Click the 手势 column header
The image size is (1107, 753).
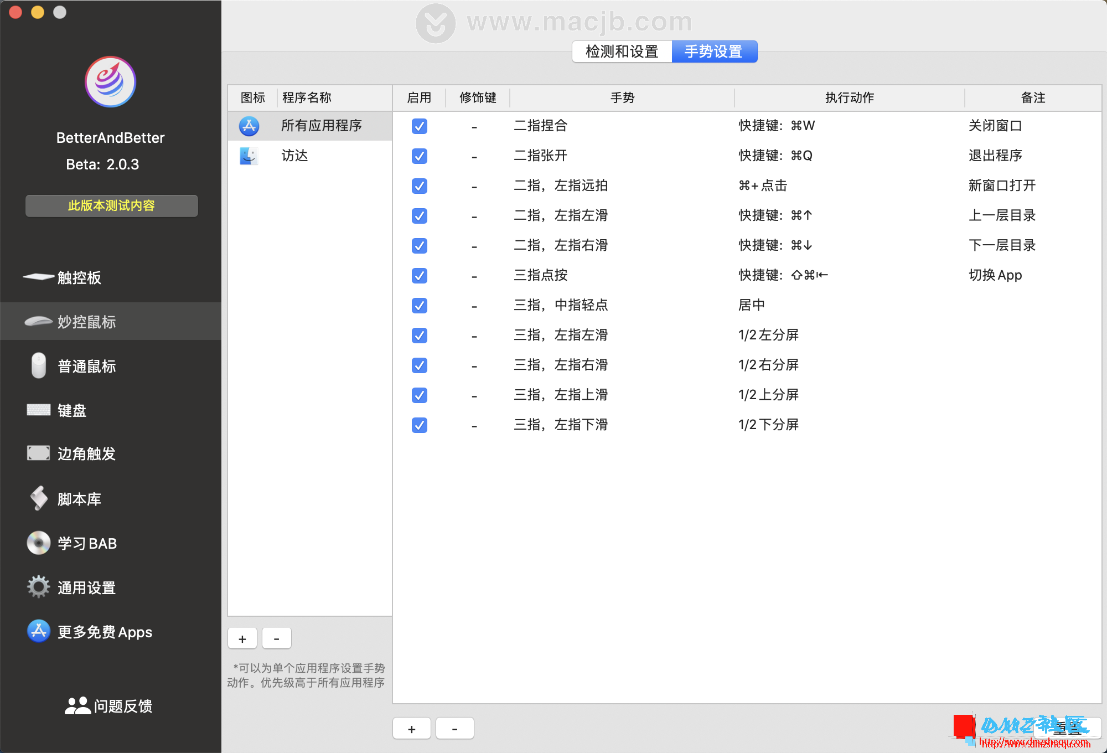(622, 98)
